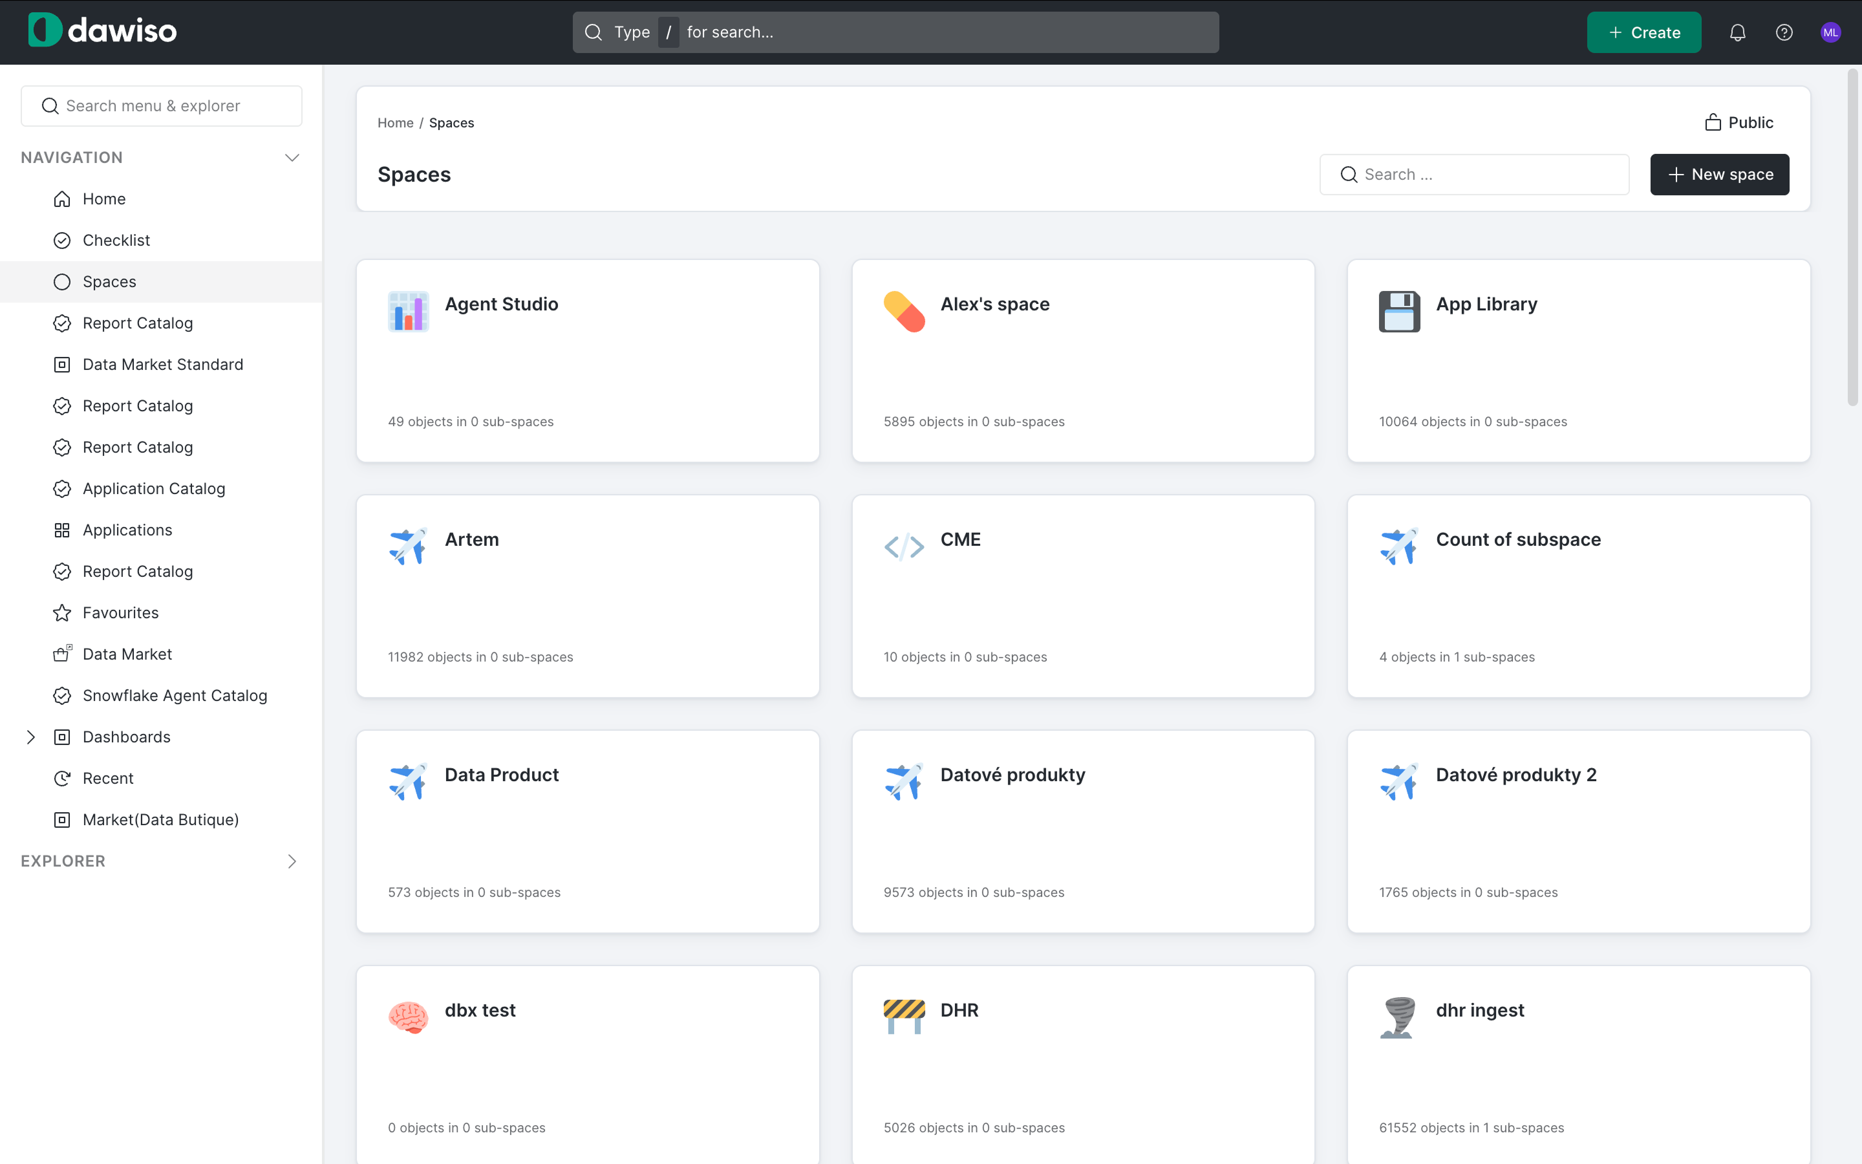Click the Recent clock icon in sidebar
Screen dimensions: 1862x1164
pyautogui.click(x=62, y=779)
